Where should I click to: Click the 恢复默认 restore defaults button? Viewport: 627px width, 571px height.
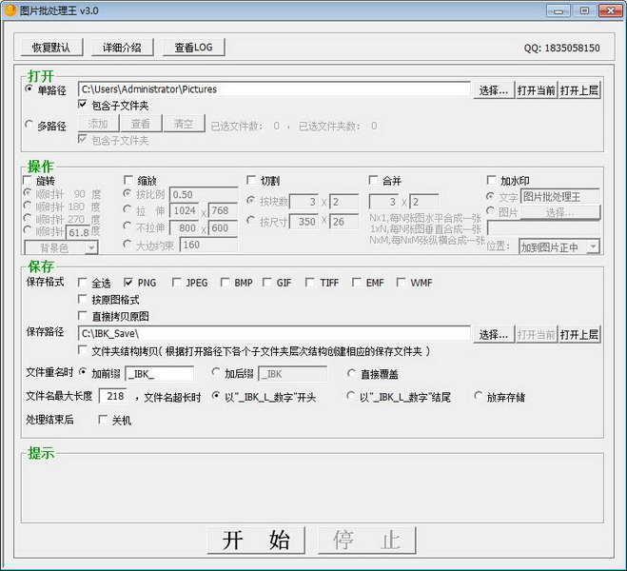[51, 48]
